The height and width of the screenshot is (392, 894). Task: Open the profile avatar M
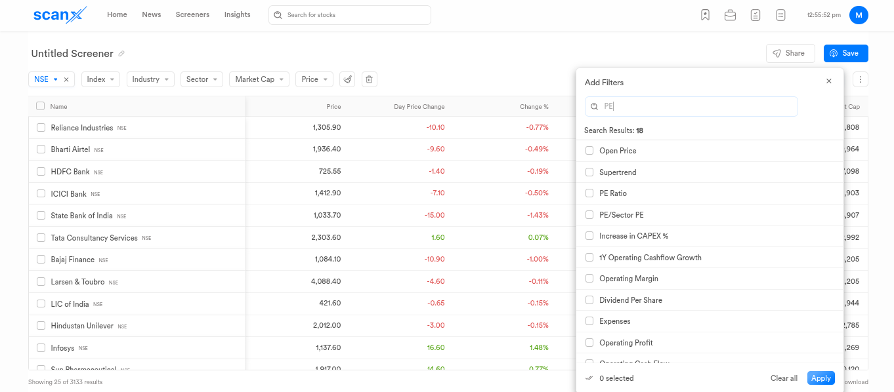(x=859, y=14)
